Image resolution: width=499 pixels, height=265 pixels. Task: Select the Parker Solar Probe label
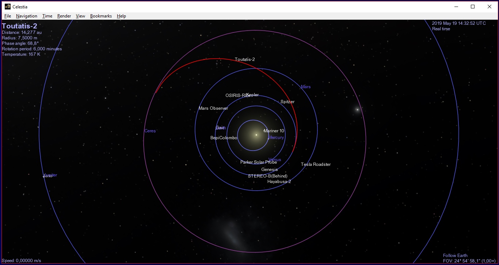pos(259,162)
